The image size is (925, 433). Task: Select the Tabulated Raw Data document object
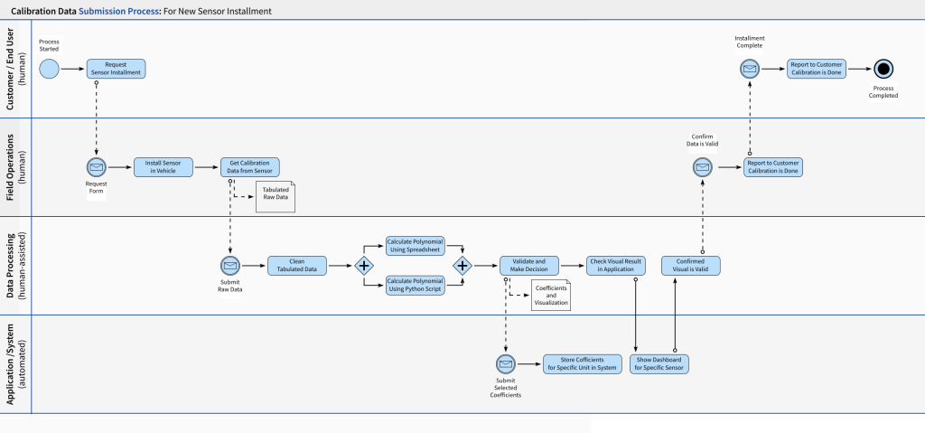pos(276,197)
